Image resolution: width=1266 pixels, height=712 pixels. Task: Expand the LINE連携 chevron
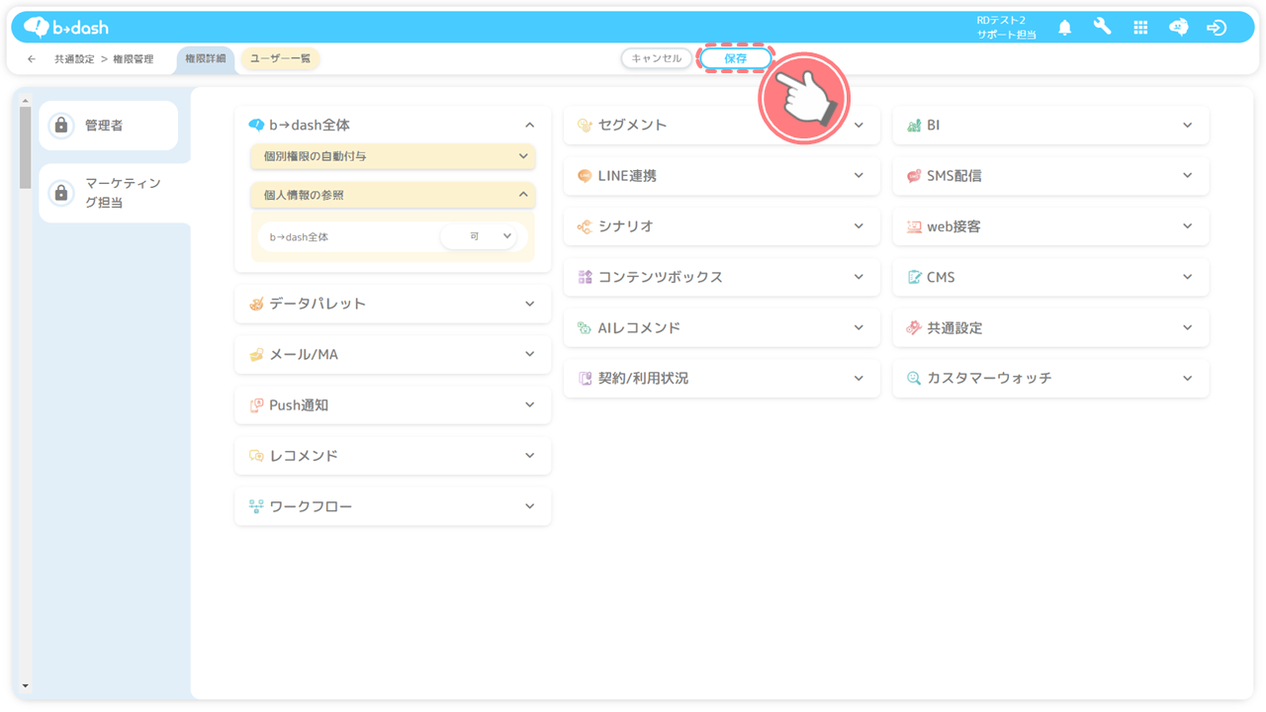859,176
